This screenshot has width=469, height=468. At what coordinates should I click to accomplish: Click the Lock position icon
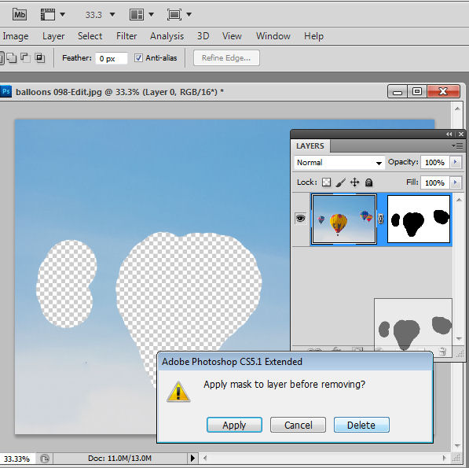point(354,182)
